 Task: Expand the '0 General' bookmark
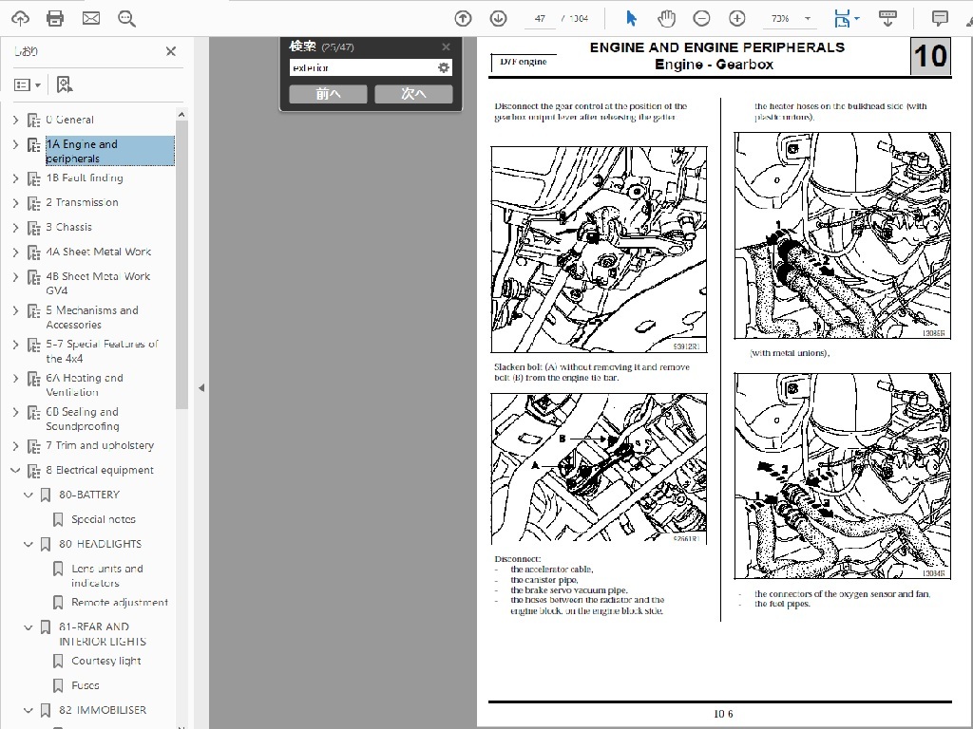[15, 120]
